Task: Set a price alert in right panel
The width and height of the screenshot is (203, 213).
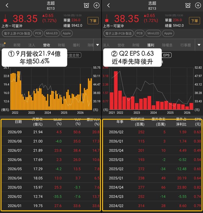Action: click(x=188, y=5)
